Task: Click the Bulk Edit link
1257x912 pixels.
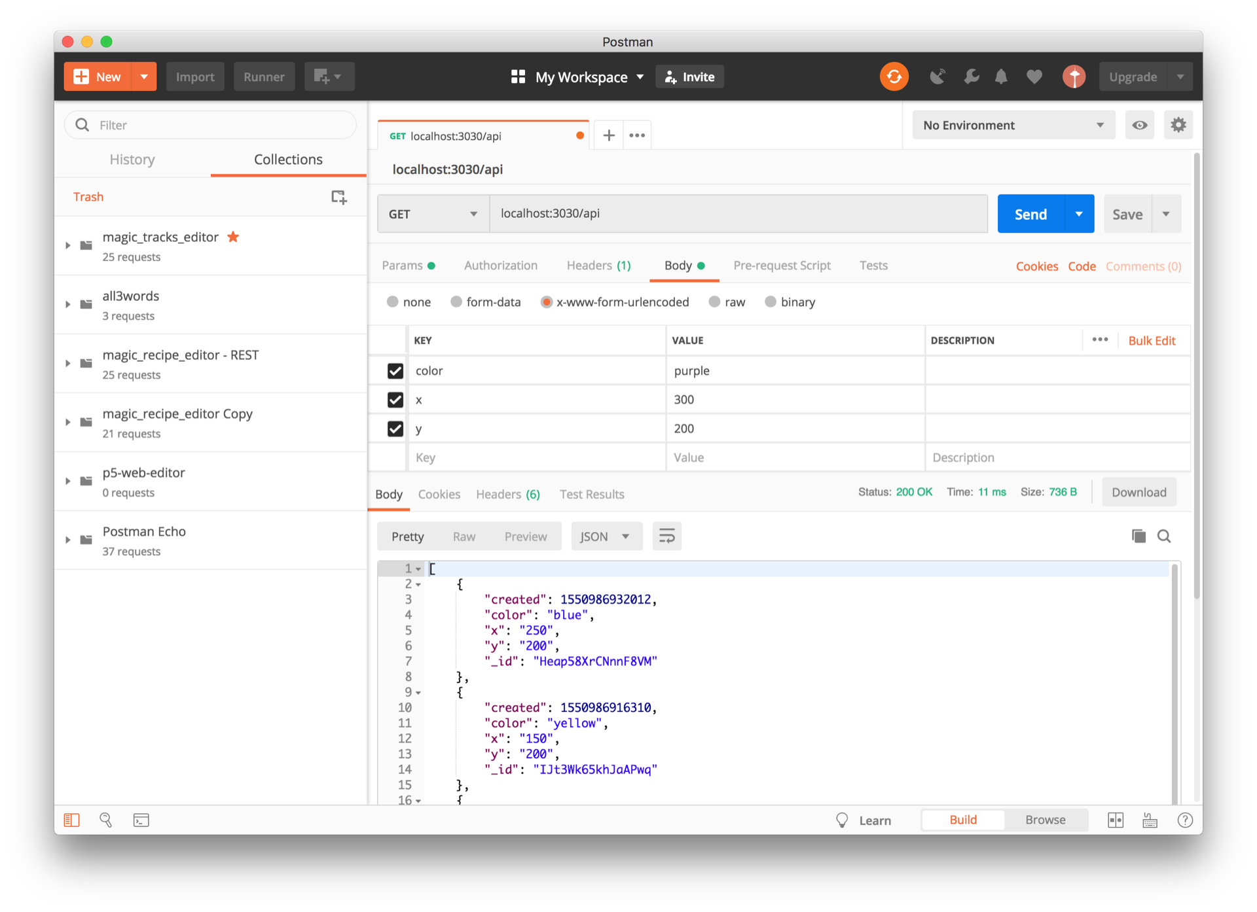Action: (x=1152, y=341)
